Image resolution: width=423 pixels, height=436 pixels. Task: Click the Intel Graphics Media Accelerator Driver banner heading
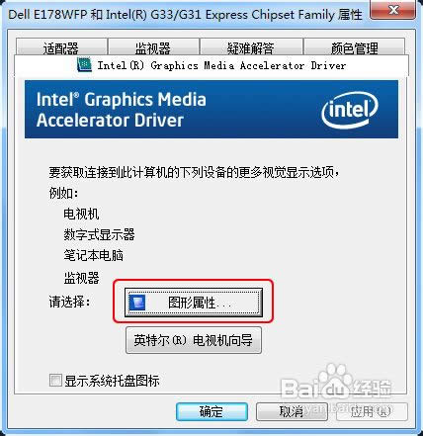pos(122,110)
